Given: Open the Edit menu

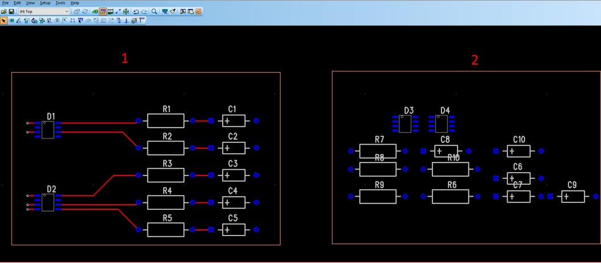Looking at the screenshot, I should [17, 3].
